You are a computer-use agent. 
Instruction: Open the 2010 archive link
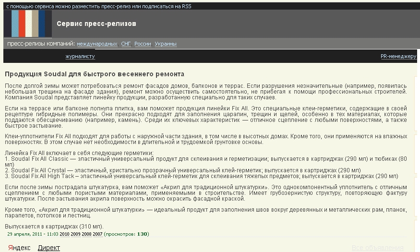pyautogui.click(x=64, y=234)
